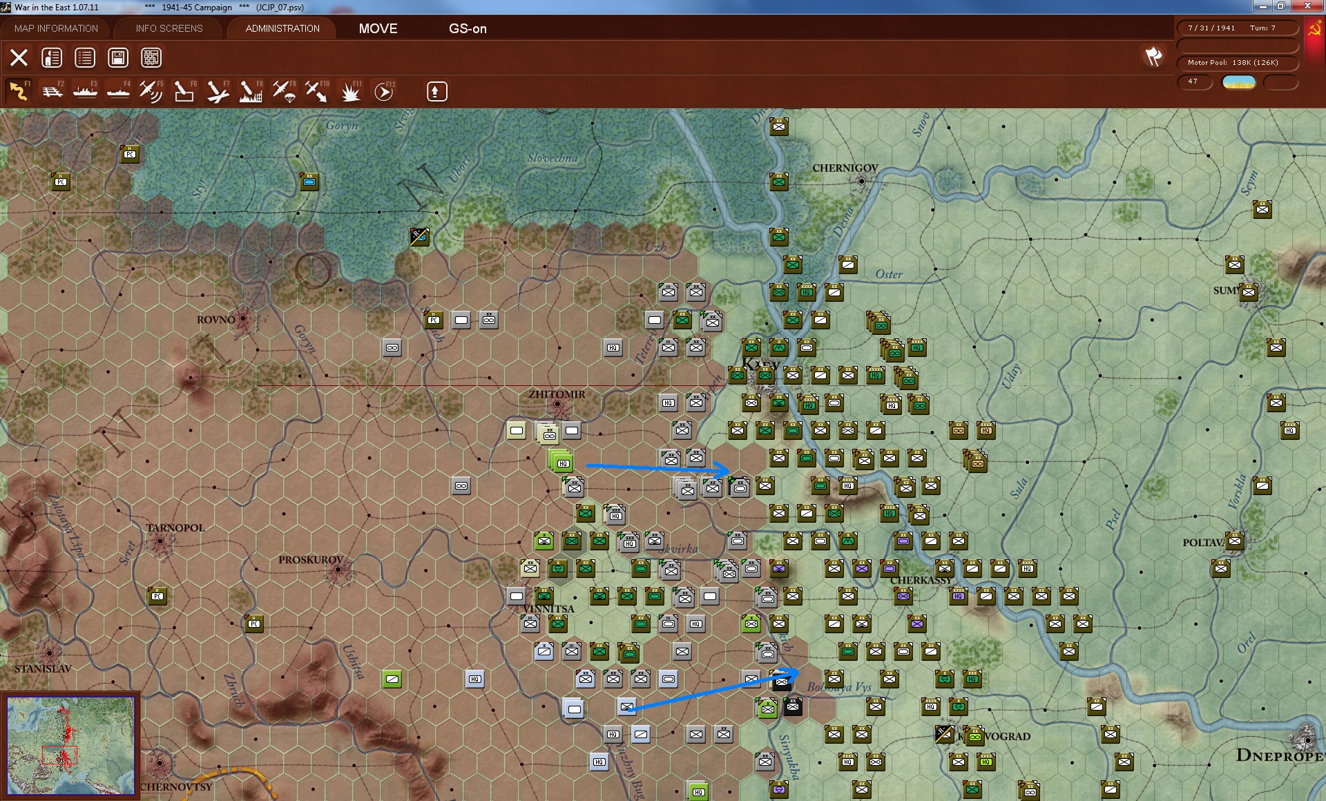Screen dimensions: 1326x801
Task: Open the grid layout icon in Administration row
Action: pyautogui.click(x=151, y=57)
